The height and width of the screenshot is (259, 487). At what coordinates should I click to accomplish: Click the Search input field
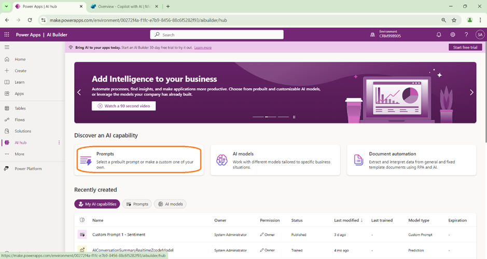(217, 35)
